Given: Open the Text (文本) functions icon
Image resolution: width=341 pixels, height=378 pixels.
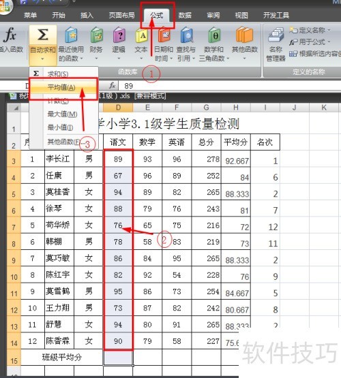Looking at the screenshot, I should click(x=141, y=35).
